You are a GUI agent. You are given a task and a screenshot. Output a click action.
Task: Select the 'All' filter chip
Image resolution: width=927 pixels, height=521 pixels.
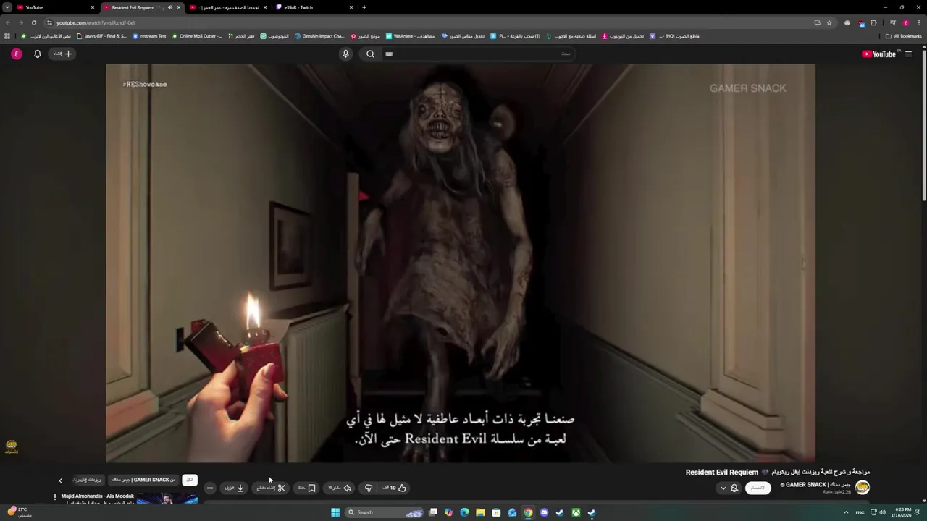click(190, 480)
